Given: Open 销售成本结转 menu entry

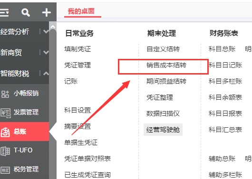Looking at the screenshot, I should point(166,65).
